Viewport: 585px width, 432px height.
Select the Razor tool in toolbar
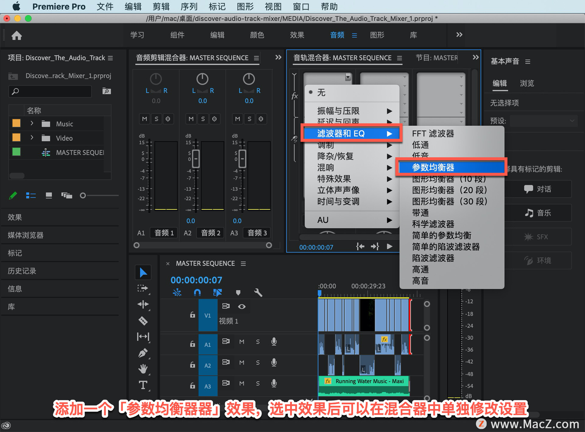click(x=143, y=320)
